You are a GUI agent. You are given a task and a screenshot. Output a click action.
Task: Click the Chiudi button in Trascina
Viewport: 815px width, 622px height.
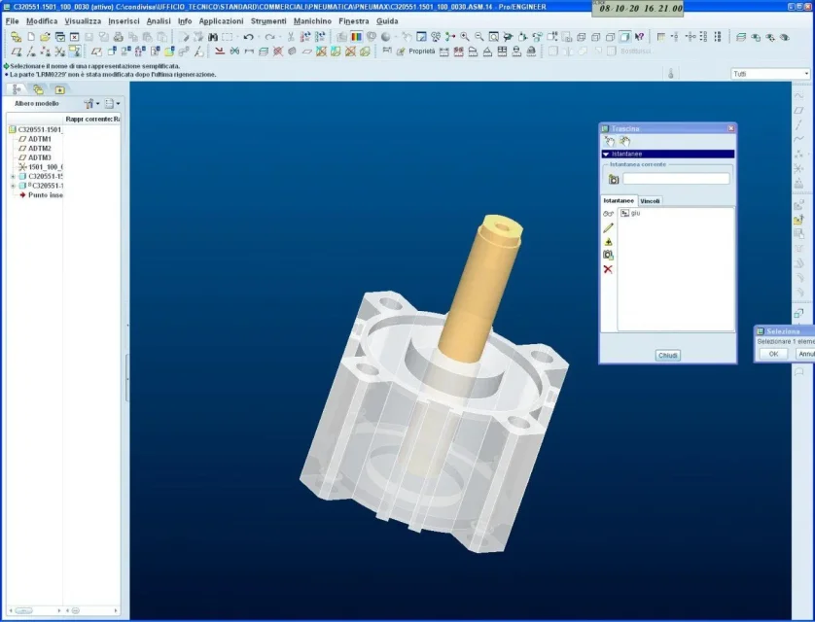click(668, 355)
